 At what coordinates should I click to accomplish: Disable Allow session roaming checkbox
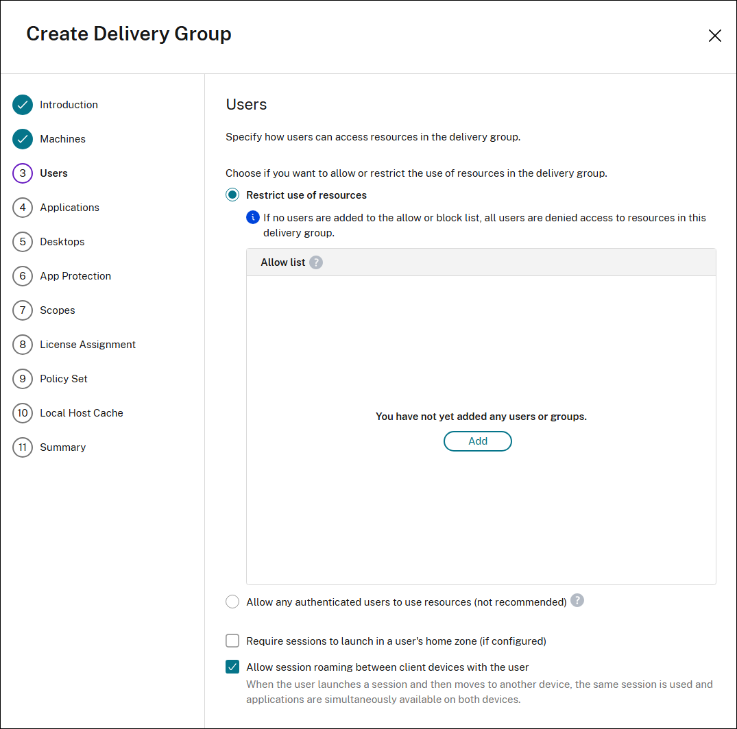click(232, 667)
